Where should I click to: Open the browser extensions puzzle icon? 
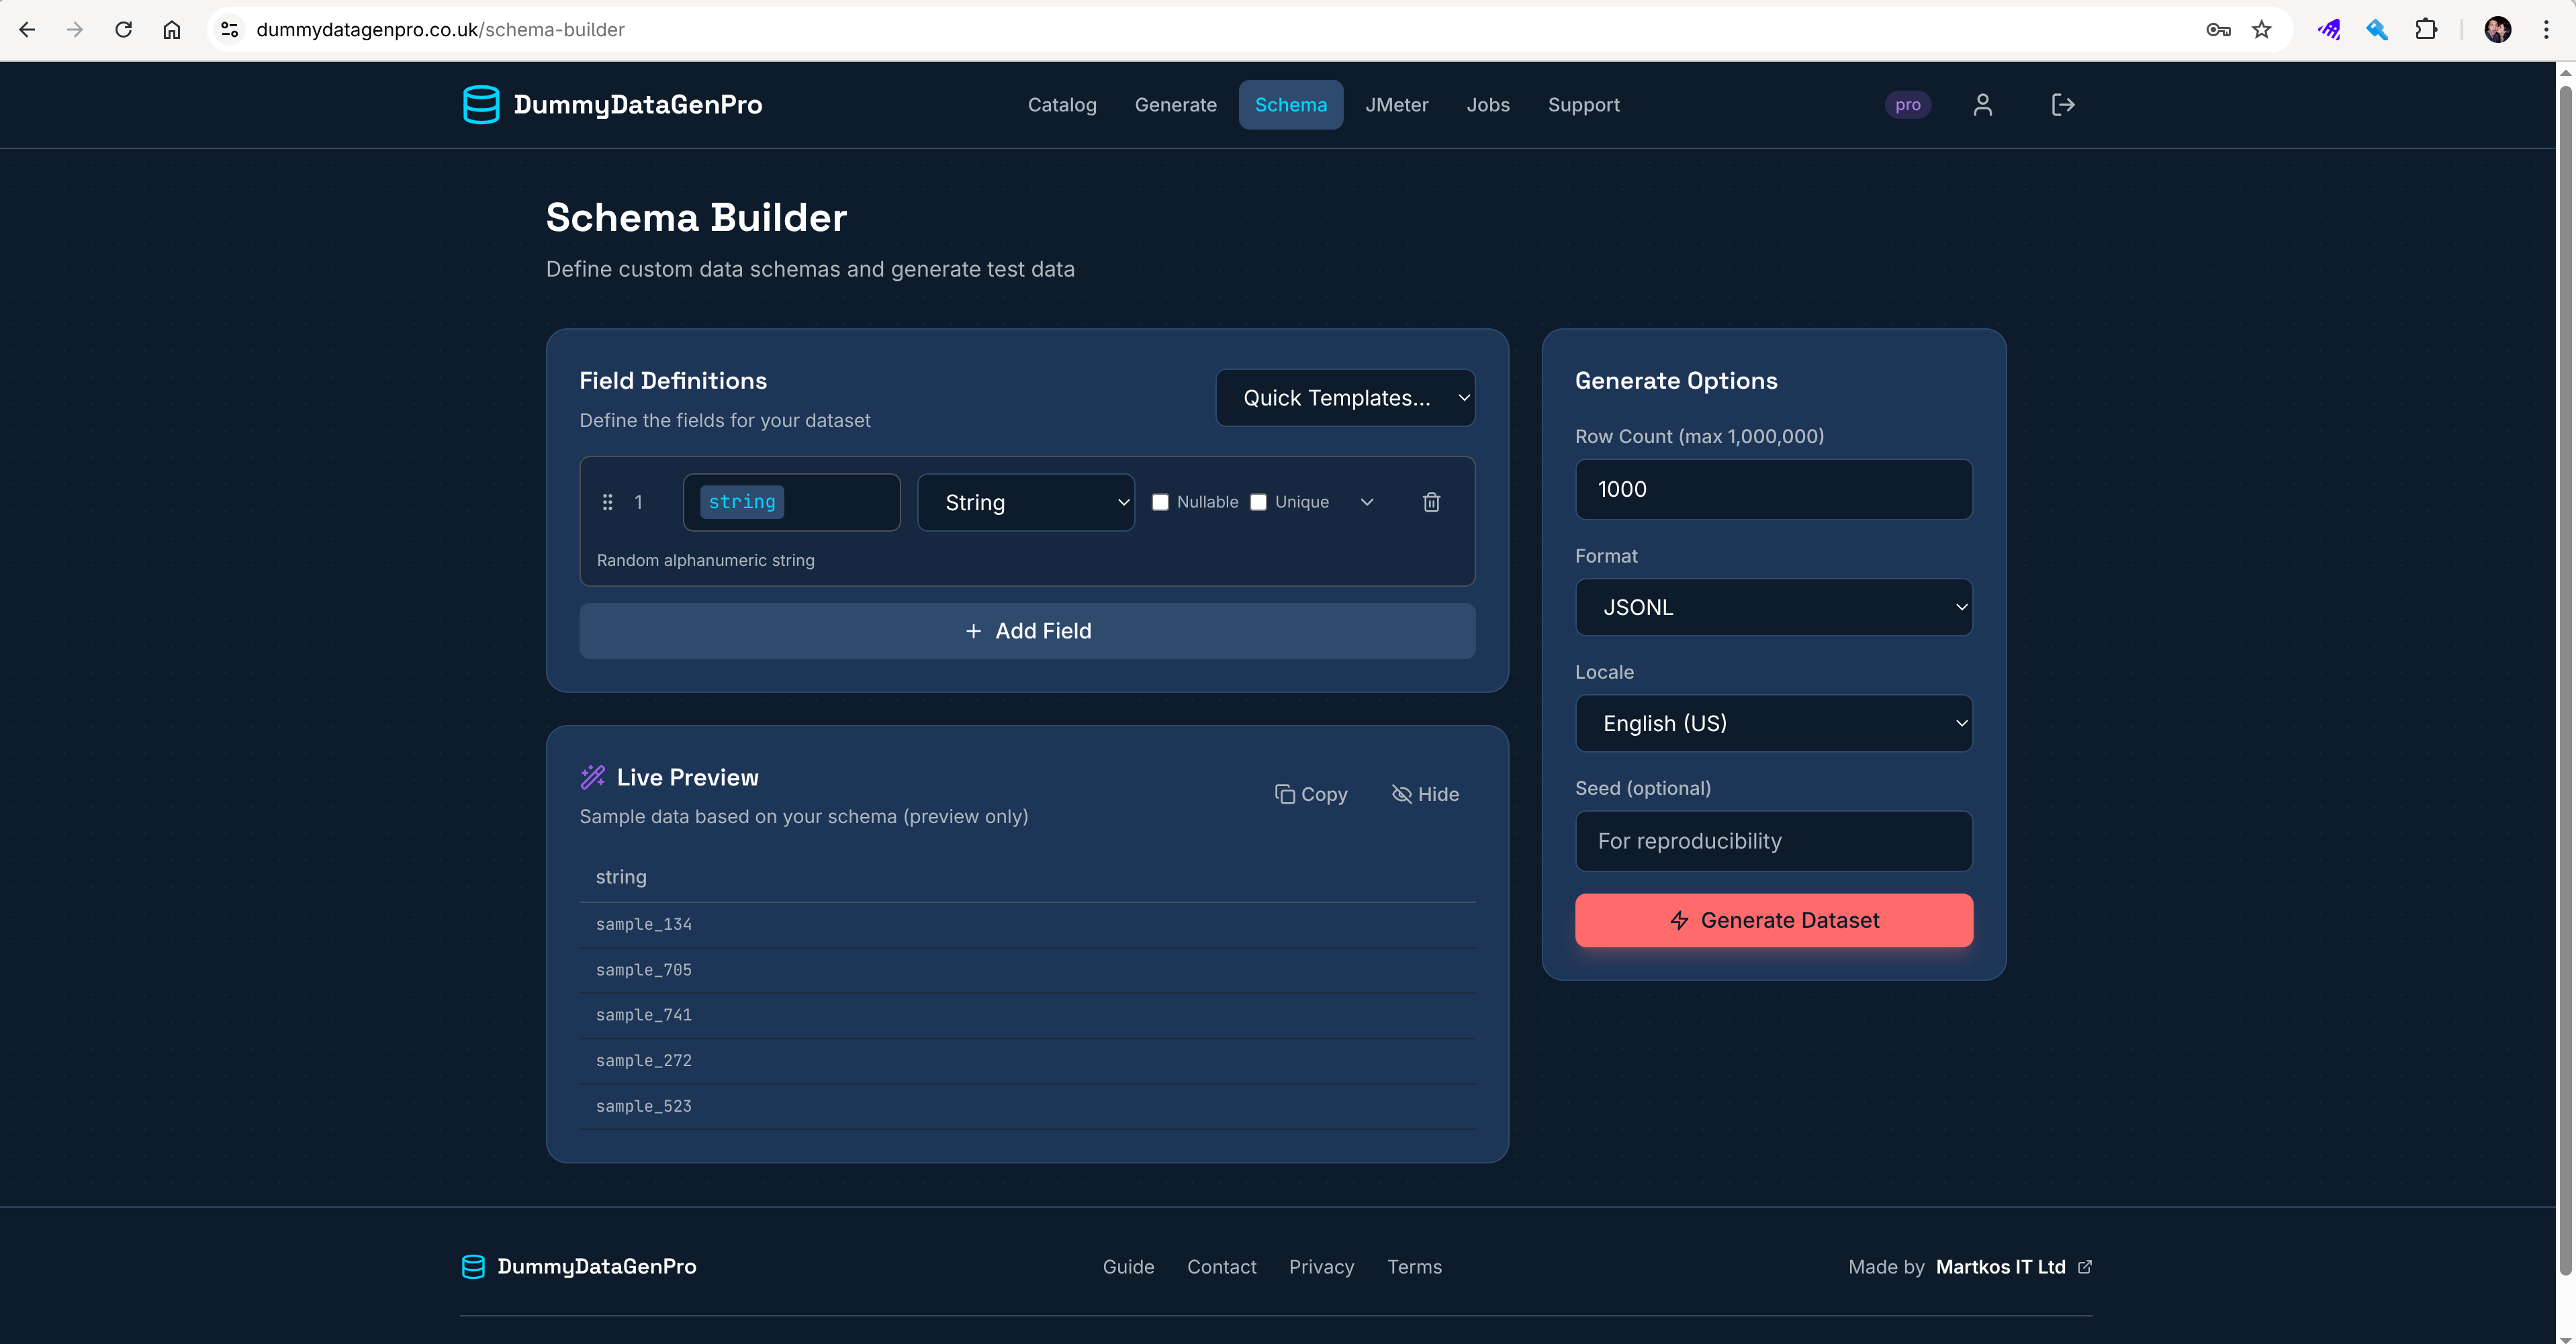click(2428, 29)
